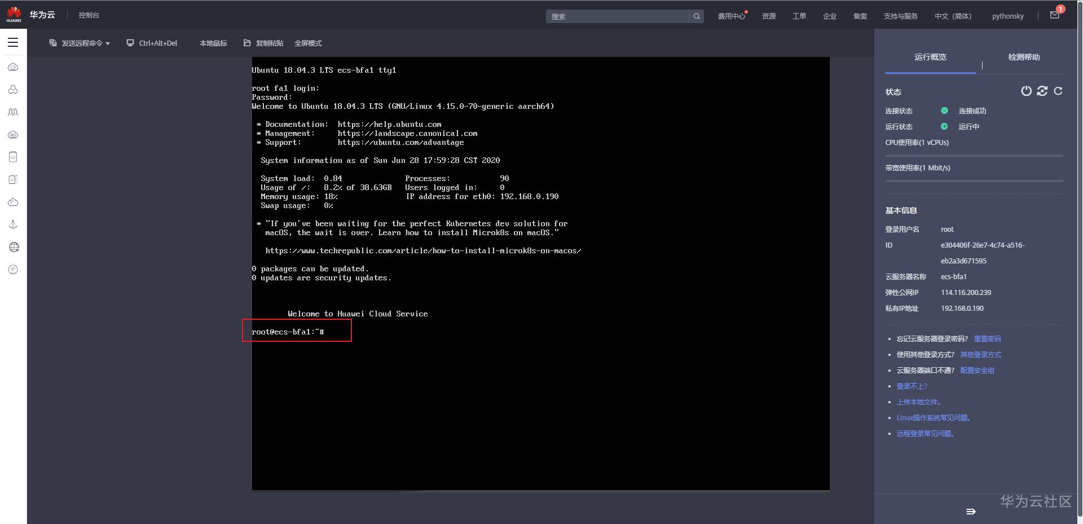
Task: Click the 其他登录方式 link
Action: (x=980, y=355)
